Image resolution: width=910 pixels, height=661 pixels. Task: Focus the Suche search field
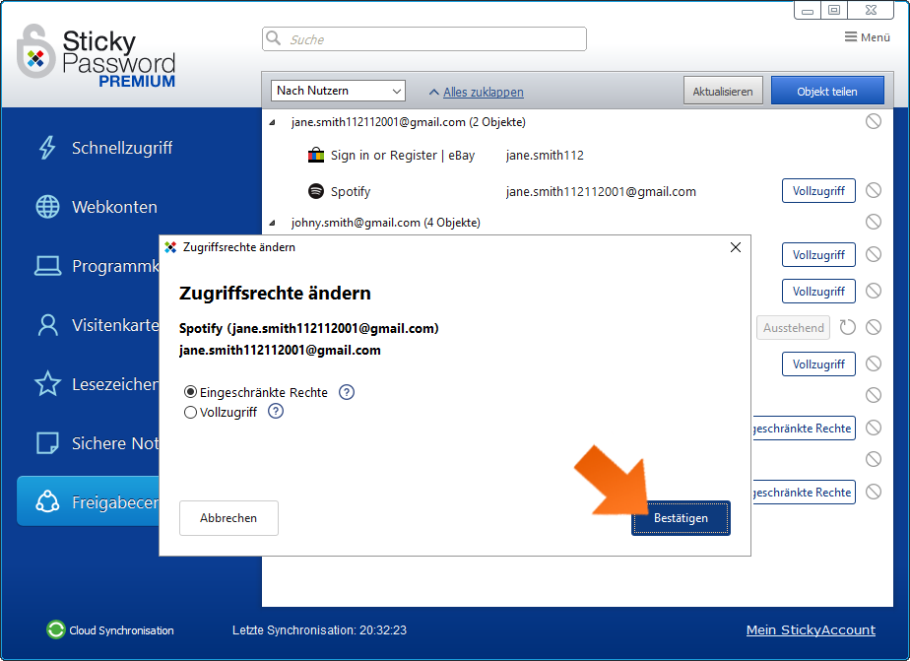point(424,38)
